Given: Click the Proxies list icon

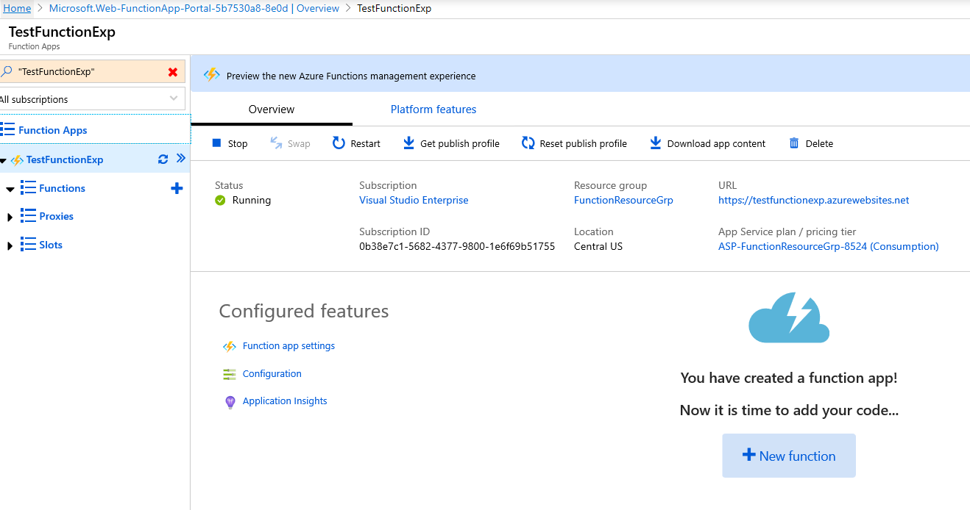Looking at the screenshot, I should (x=28, y=216).
